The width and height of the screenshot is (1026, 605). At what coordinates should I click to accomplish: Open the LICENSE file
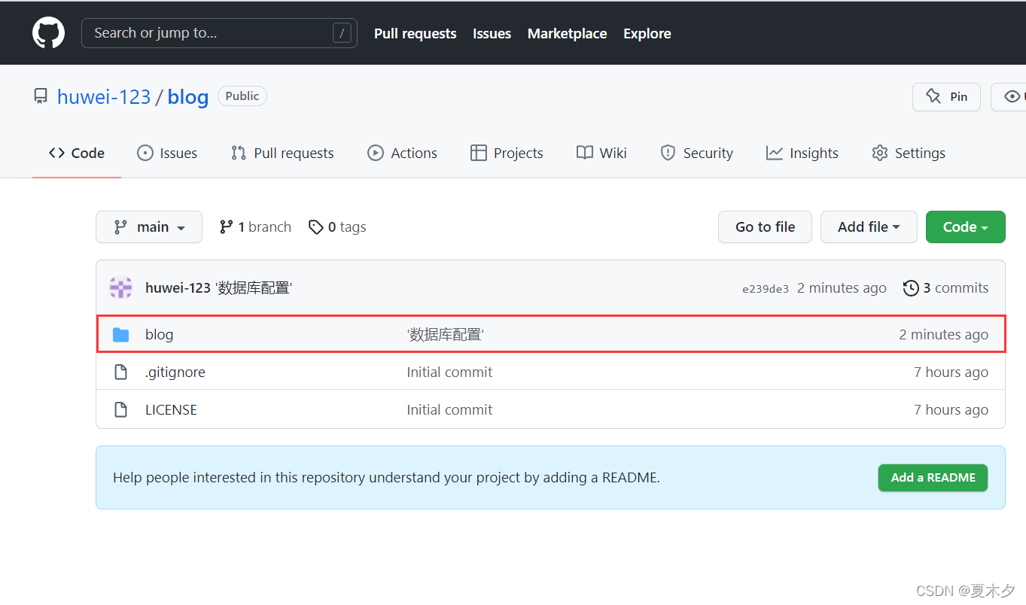(x=171, y=410)
